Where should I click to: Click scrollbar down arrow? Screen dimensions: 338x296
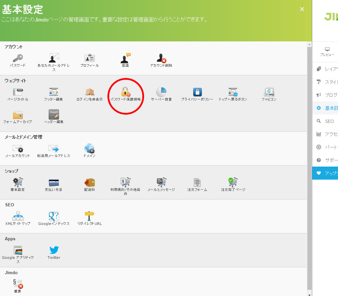click(309, 295)
